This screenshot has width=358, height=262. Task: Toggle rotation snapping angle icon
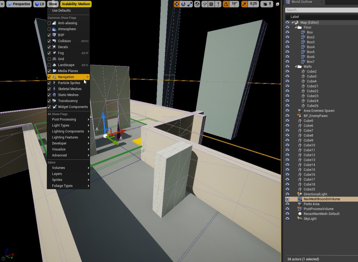point(226,4)
